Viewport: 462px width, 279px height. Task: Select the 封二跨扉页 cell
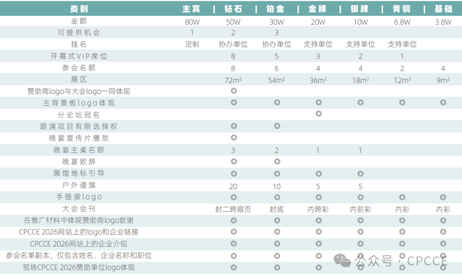click(233, 209)
